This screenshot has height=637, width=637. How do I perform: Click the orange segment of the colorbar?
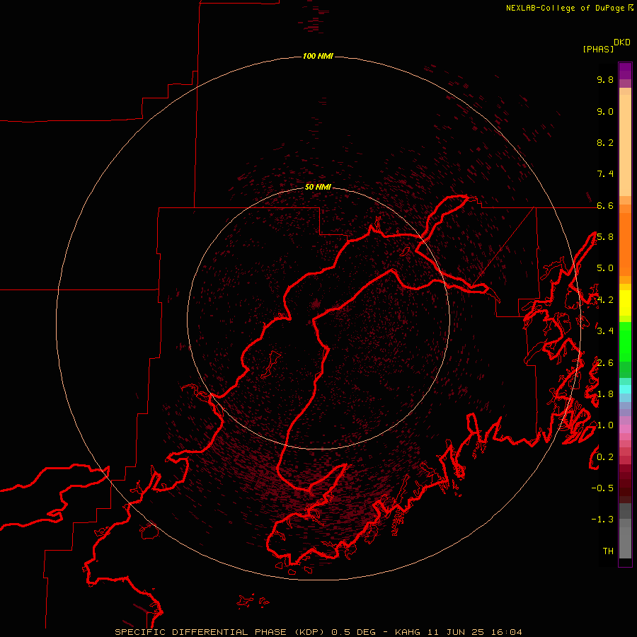[x=625, y=243]
